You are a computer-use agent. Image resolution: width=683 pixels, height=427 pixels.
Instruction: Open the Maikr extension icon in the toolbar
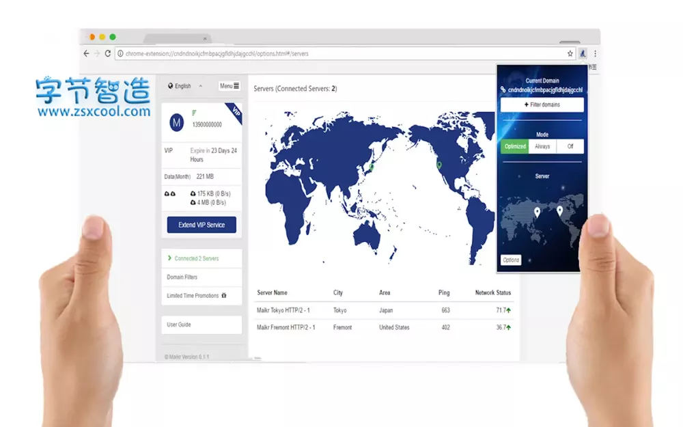(x=583, y=53)
